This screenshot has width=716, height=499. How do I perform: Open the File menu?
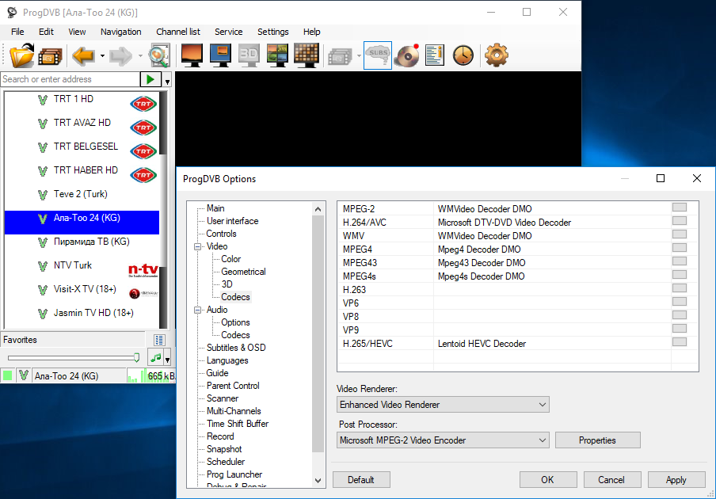[x=17, y=32]
